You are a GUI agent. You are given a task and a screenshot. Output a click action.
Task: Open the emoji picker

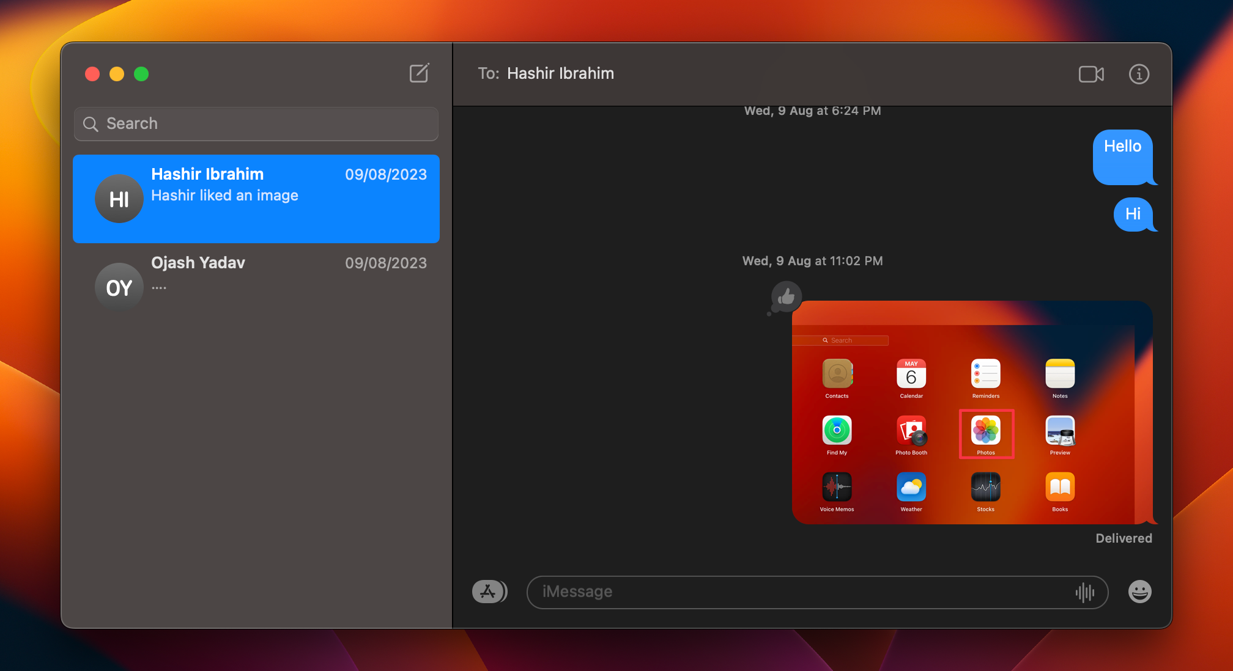(x=1139, y=592)
